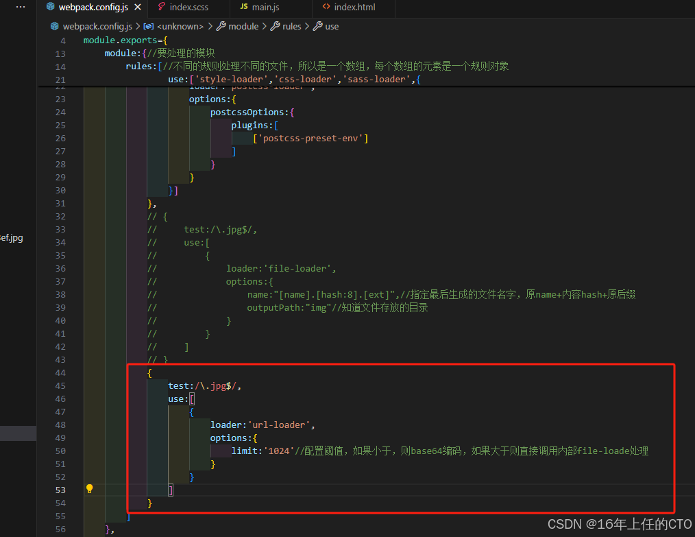Click loader:'url-loader' on line 48
This screenshot has height=537, width=695.
coord(263,425)
